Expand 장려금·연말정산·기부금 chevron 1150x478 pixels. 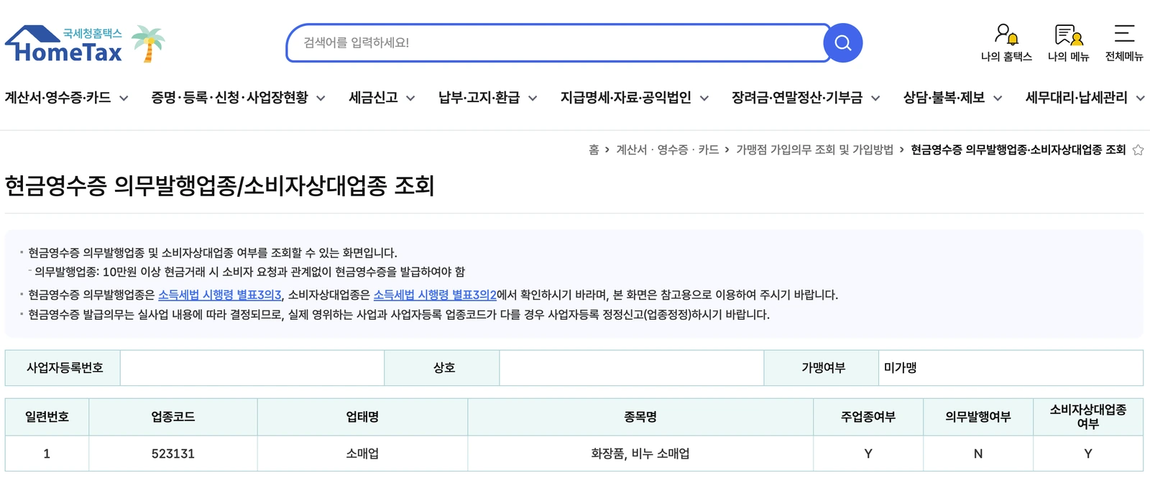pos(875,98)
